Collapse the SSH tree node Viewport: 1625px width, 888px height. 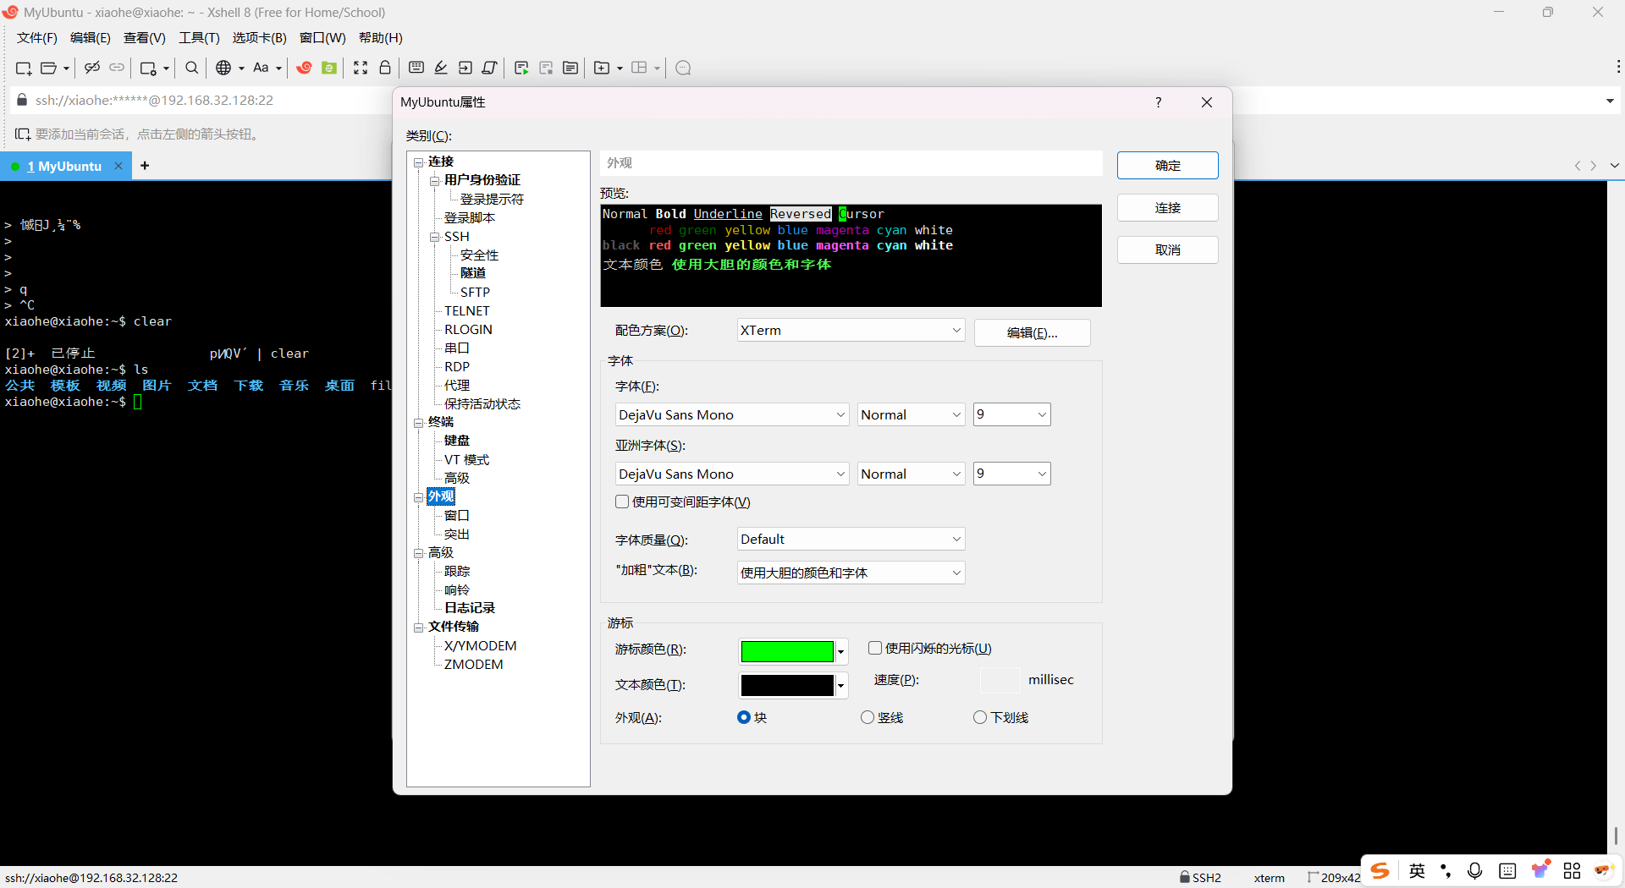click(x=436, y=237)
